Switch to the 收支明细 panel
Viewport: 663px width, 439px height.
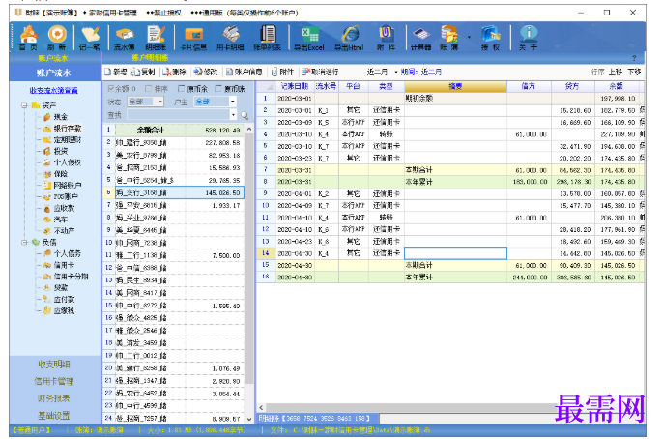[54, 365]
